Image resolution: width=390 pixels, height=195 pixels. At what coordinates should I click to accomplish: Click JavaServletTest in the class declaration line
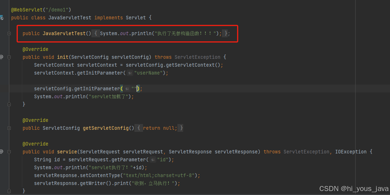tap(70, 18)
